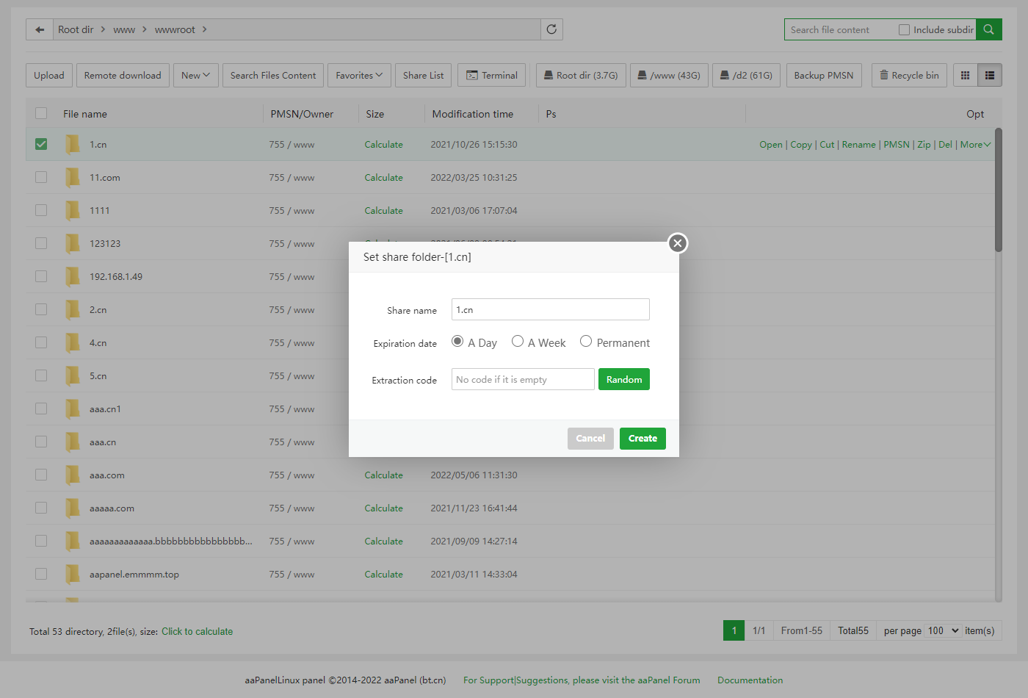
Task: Expand the New dropdown menu
Action: (x=195, y=75)
